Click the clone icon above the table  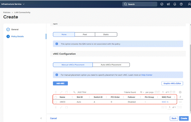point(66,92)
